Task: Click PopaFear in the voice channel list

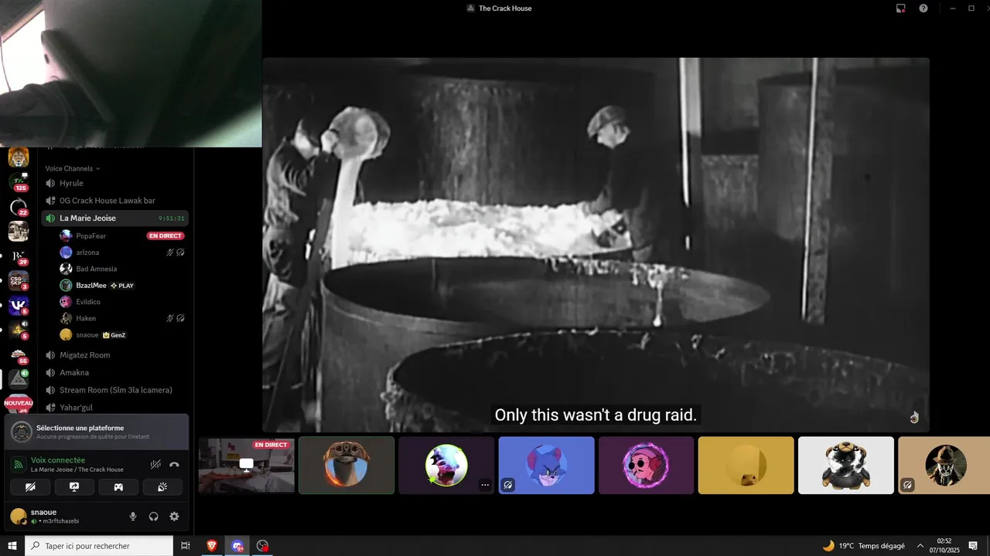Action: point(91,236)
